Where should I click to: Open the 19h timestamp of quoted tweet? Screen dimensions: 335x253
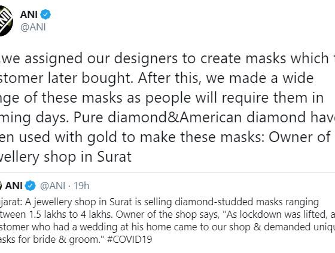click(81, 186)
